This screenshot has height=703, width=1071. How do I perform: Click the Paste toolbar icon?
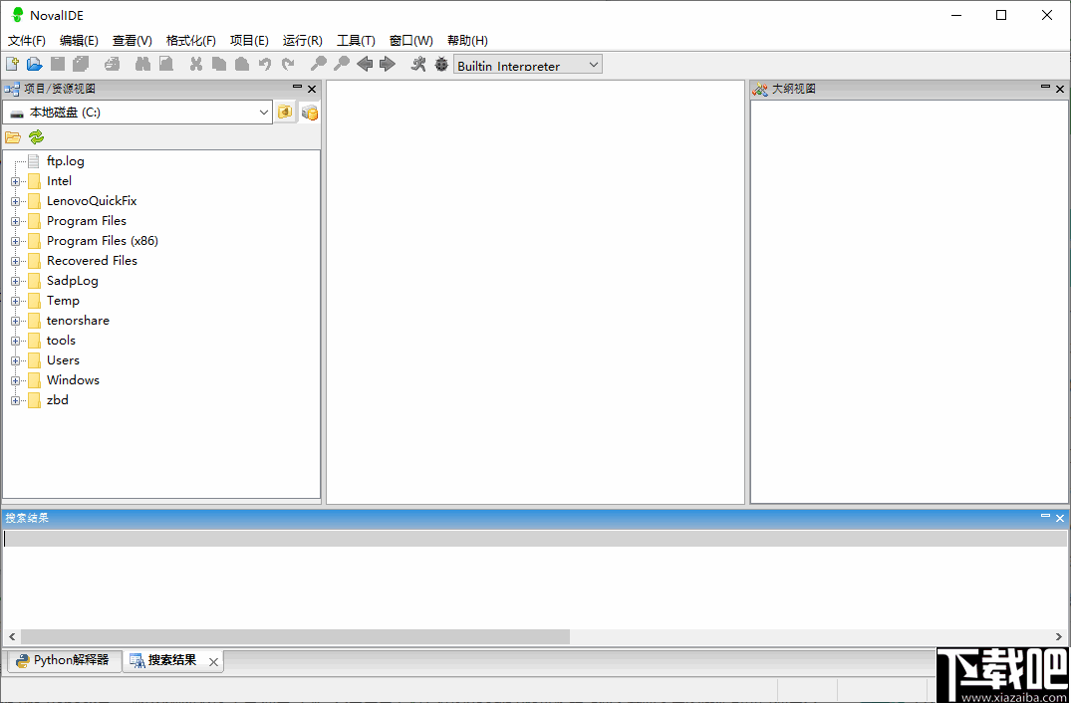click(x=242, y=64)
